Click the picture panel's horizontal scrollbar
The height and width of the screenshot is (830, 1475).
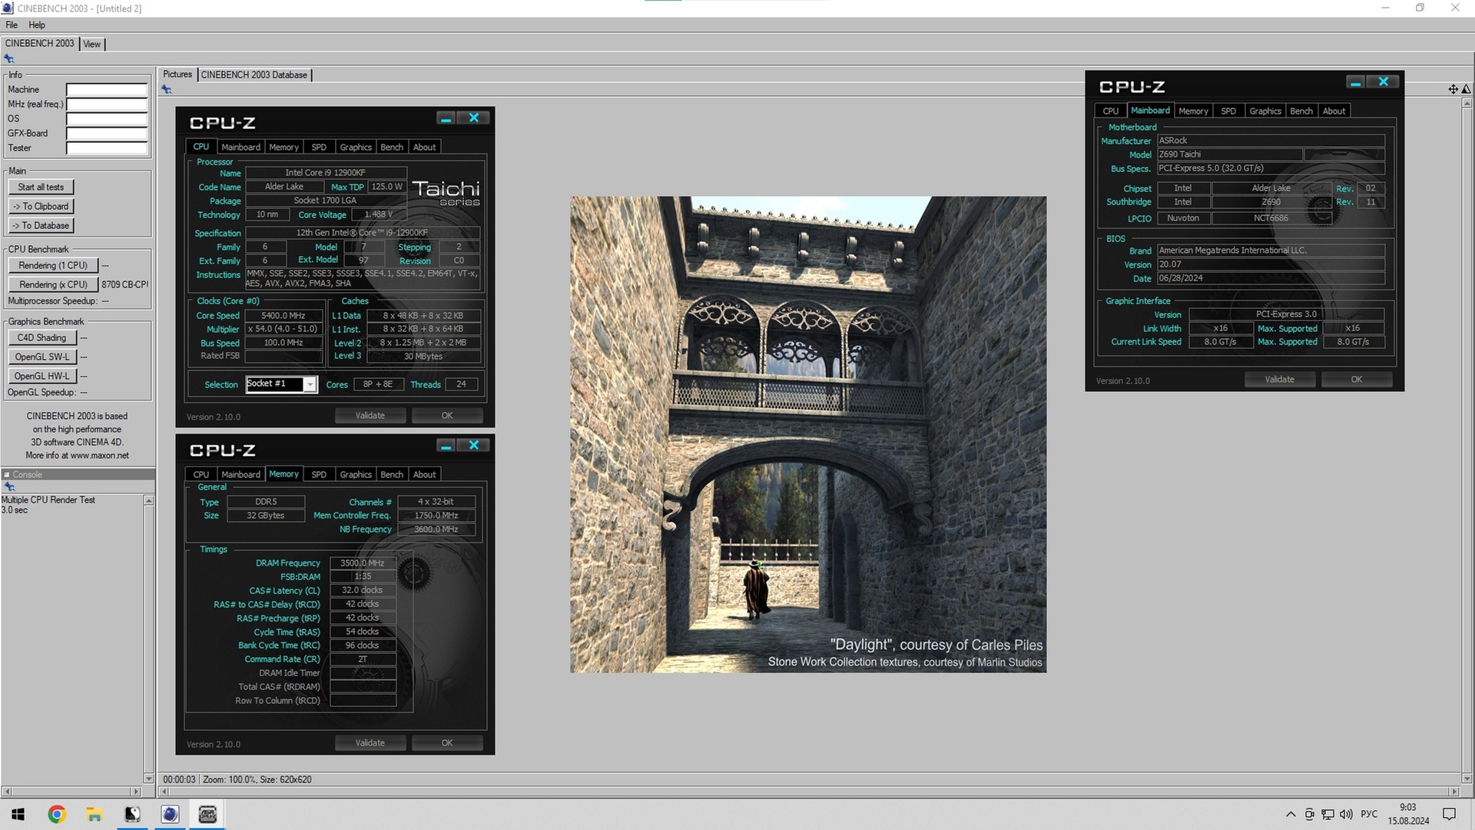[808, 792]
